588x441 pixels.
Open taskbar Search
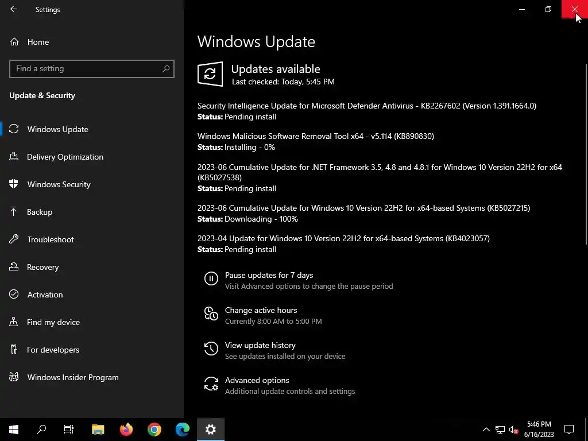(41, 430)
